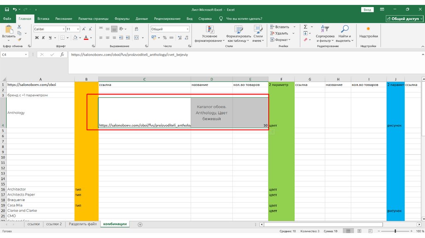This screenshot has width=425, height=238.
Task: Click the Insert Function fx icon
Action: (62, 54)
